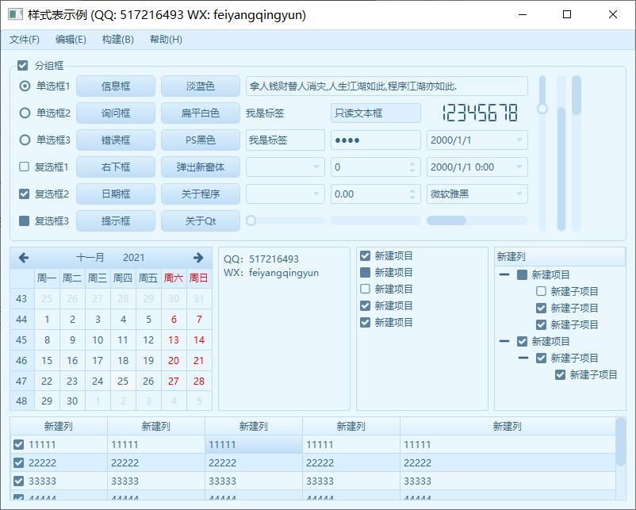Click the horizontal slider handle

click(x=251, y=220)
